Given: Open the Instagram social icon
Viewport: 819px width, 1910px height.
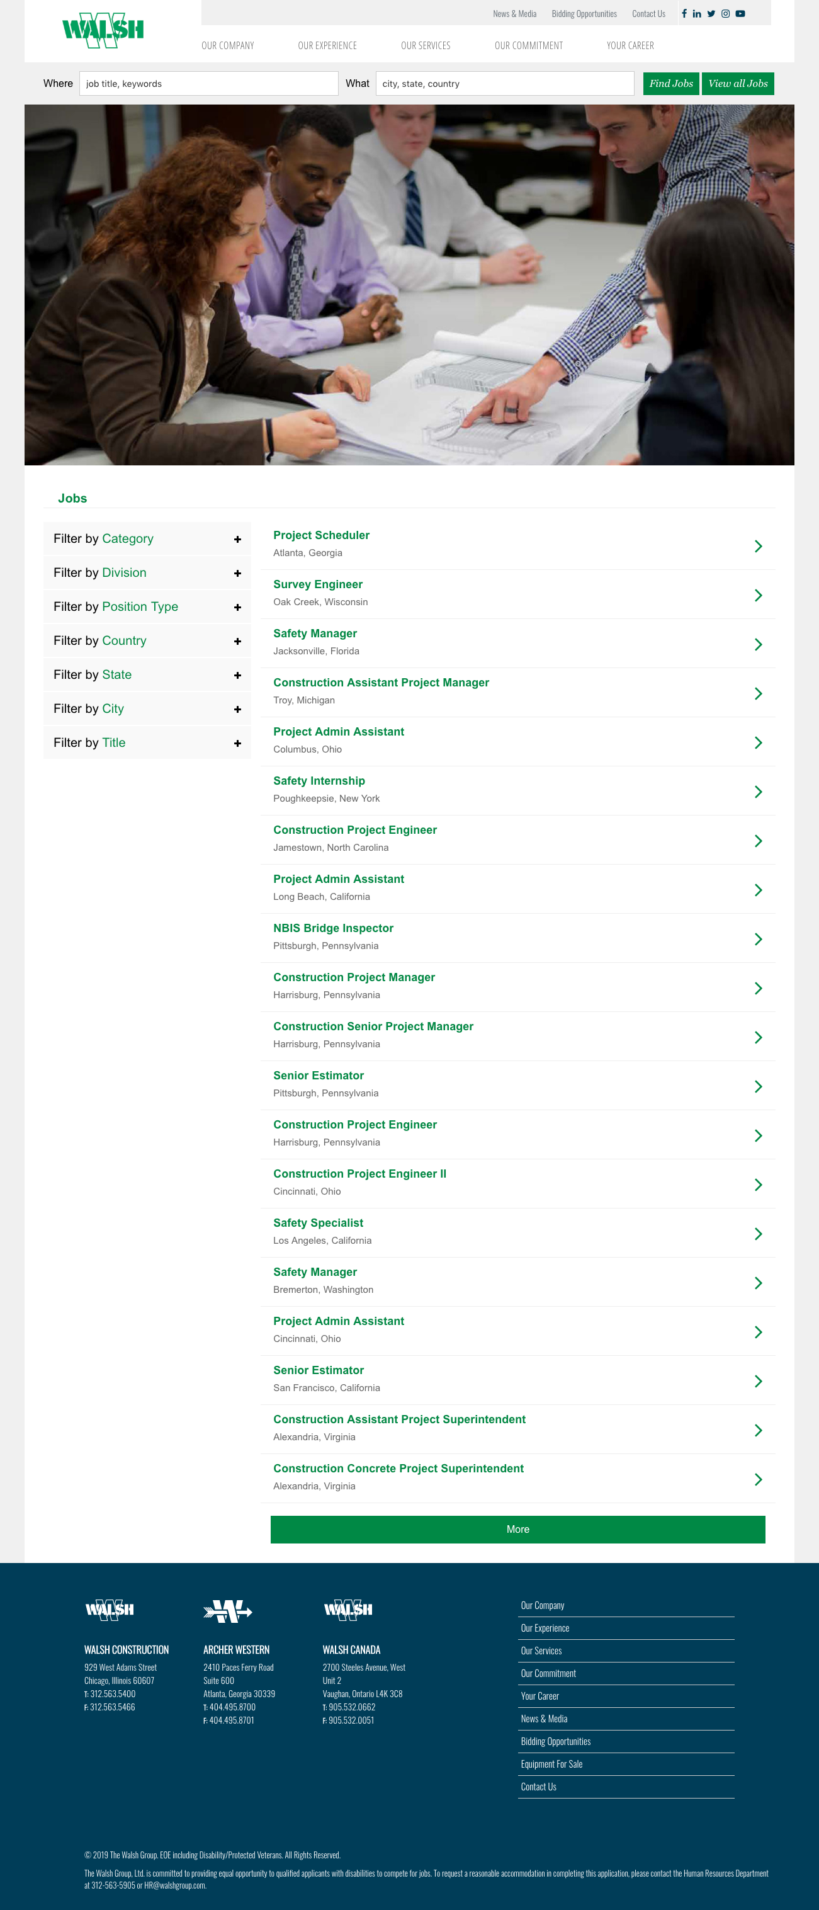Looking at the screenshot, I should 726,13.
